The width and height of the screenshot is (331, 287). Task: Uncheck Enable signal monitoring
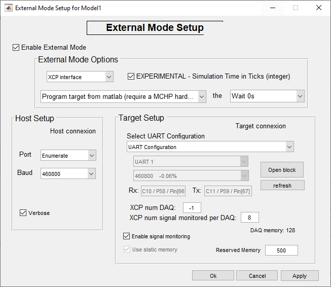127,236
